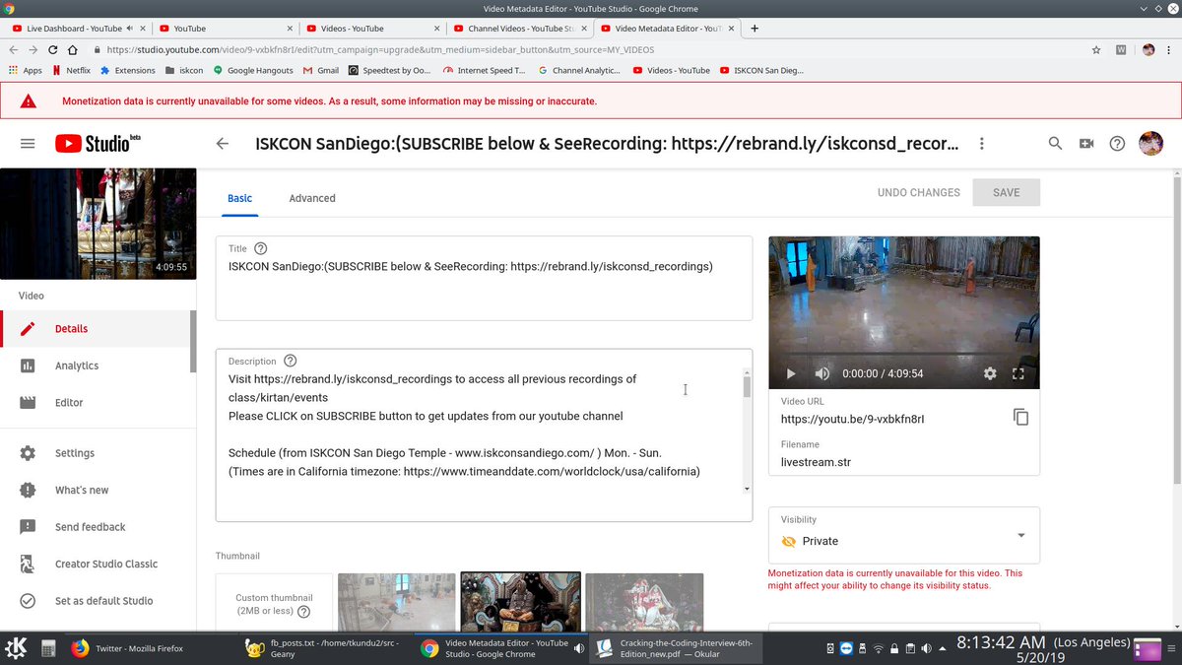Open the Channel Analytics bookmark
The image size is (1182, 665).
[579, 71]
